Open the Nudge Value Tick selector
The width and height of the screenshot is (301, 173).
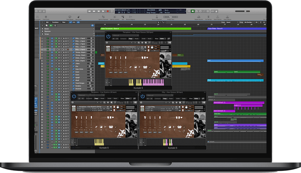171,17
